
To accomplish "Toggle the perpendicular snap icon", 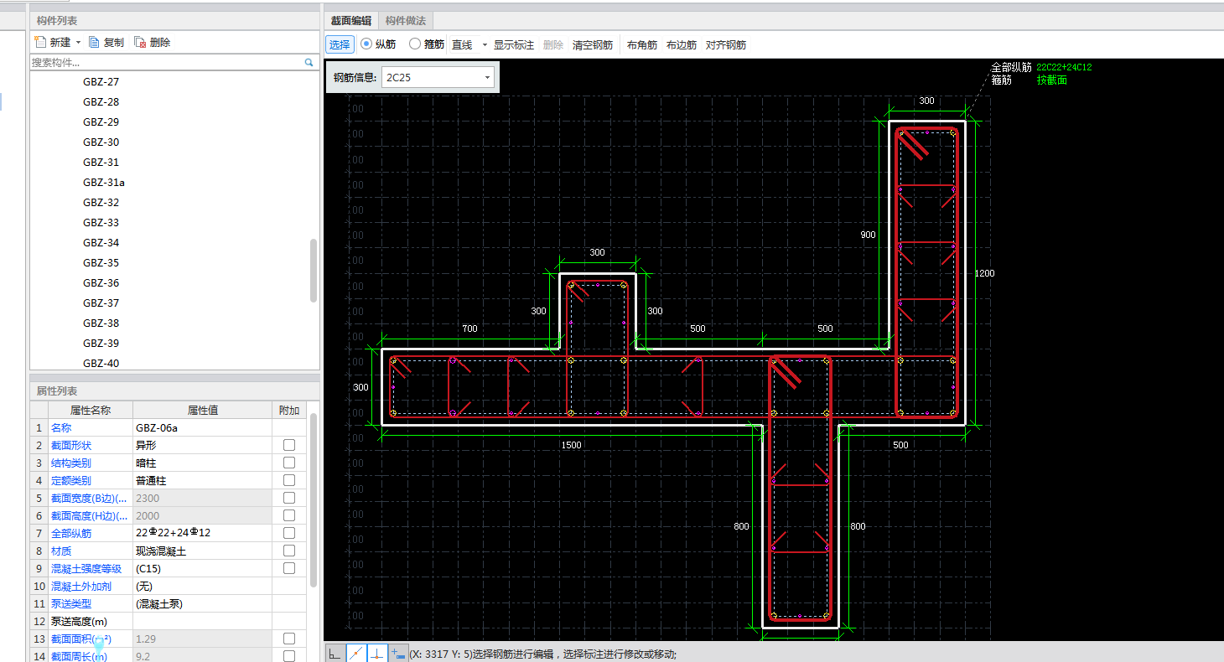I will [376, 654].
